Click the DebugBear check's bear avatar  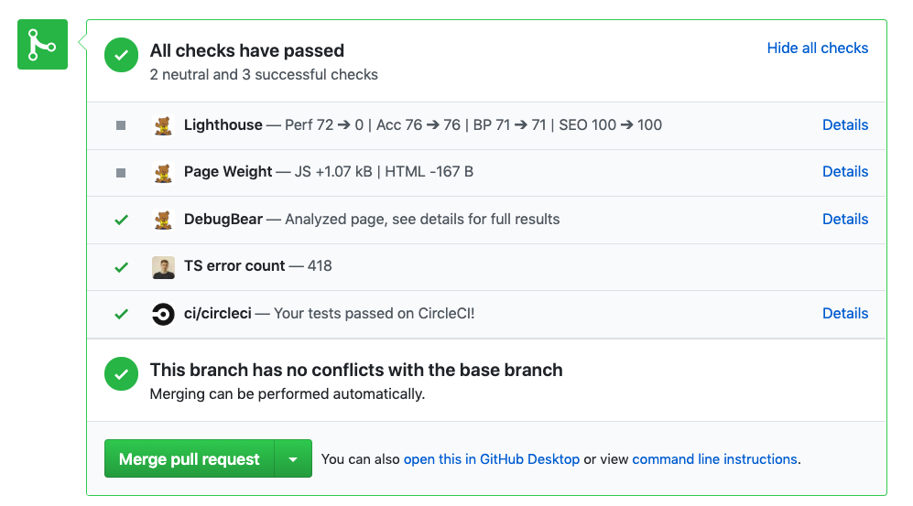click(163, 220)
